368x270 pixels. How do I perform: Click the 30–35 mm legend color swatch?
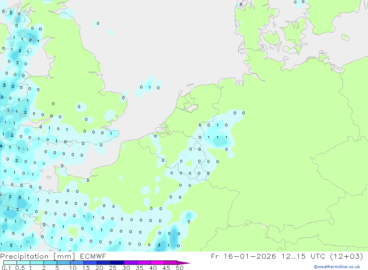click(131, 263)
